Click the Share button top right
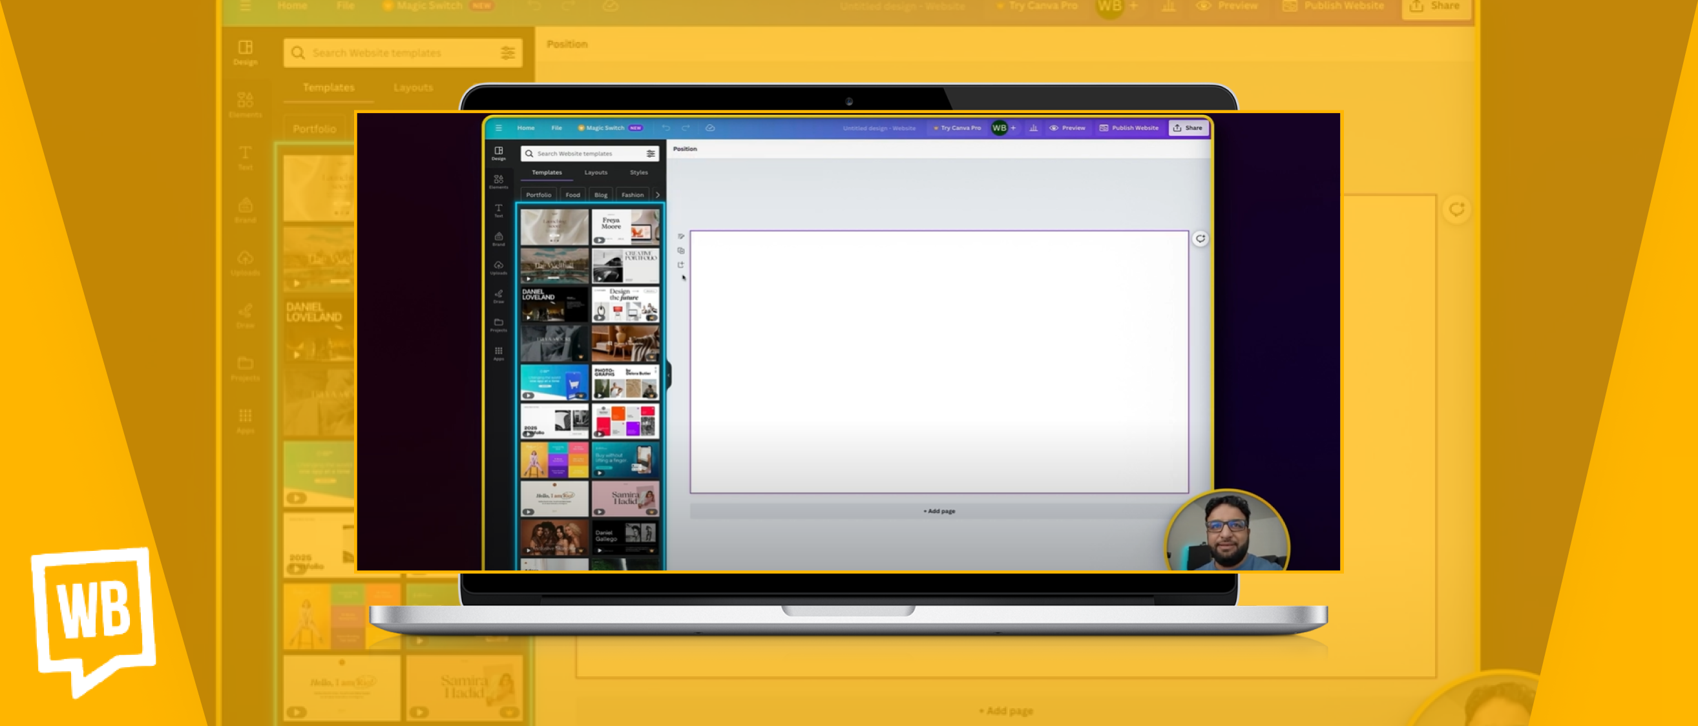This screenshot has height=726, width=1698. tap(1188, 128)
